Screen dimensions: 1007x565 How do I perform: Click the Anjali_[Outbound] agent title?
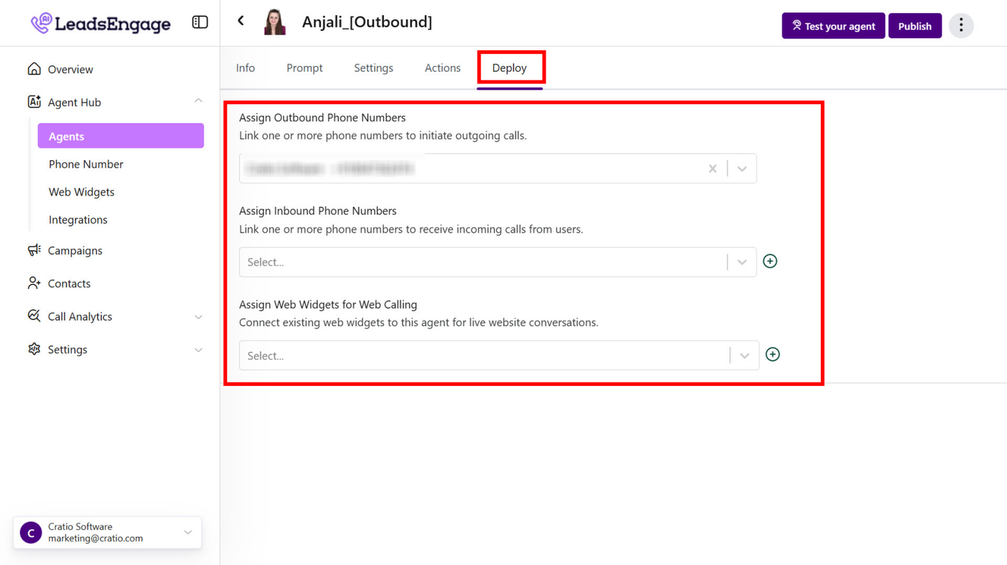pos(367,22)
